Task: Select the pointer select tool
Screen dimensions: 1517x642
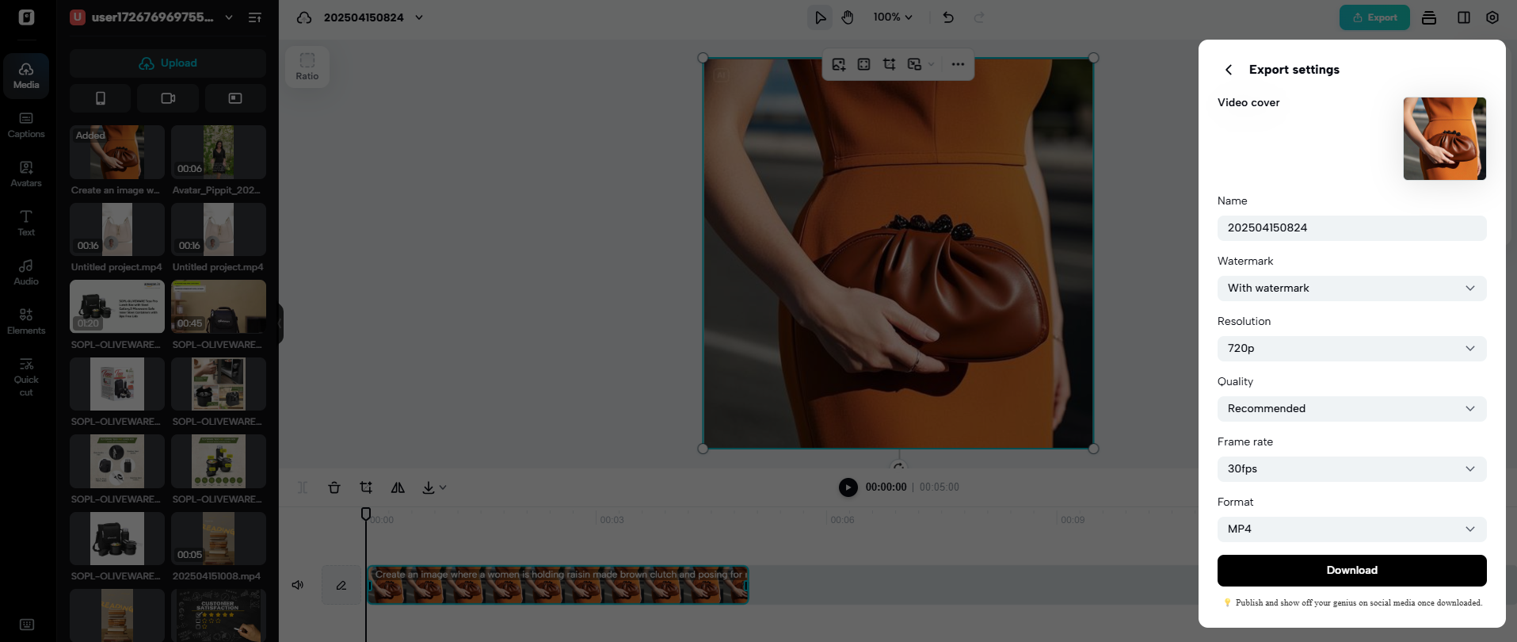Action: point(820,17)
